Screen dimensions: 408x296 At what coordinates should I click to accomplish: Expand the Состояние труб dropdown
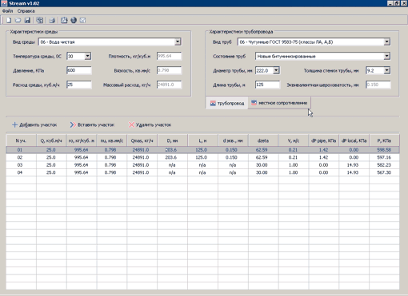click(387, 56)
